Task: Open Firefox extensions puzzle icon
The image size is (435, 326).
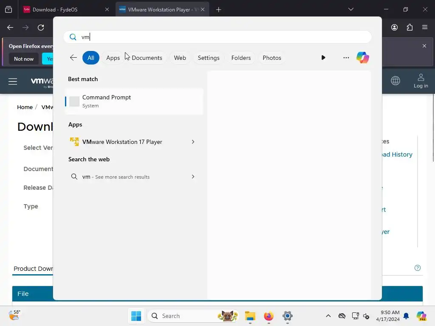Action: (410, 27)
